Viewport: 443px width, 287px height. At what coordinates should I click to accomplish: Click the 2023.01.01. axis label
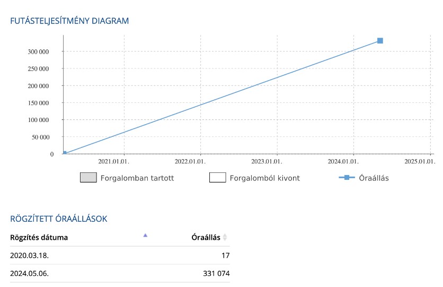coord(267,161)
